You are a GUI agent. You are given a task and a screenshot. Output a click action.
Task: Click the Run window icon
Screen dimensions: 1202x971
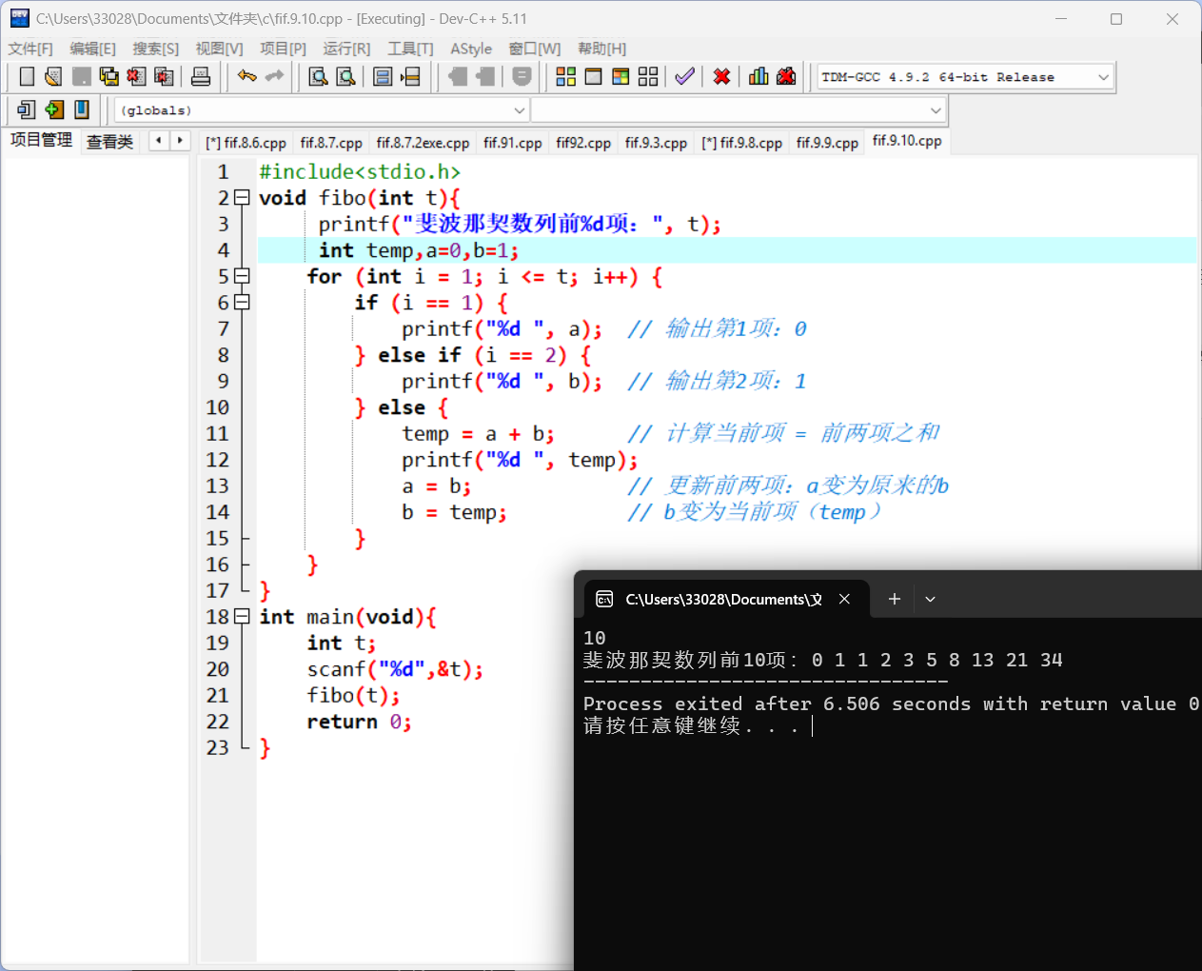pyautogui.click(x=593, y=77)
